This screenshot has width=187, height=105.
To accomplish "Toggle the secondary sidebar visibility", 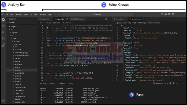I will [x=169, y=14].
